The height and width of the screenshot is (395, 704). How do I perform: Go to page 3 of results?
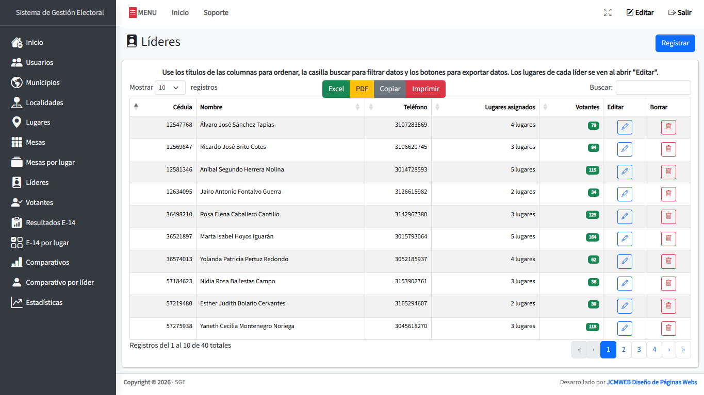(639, 350)
